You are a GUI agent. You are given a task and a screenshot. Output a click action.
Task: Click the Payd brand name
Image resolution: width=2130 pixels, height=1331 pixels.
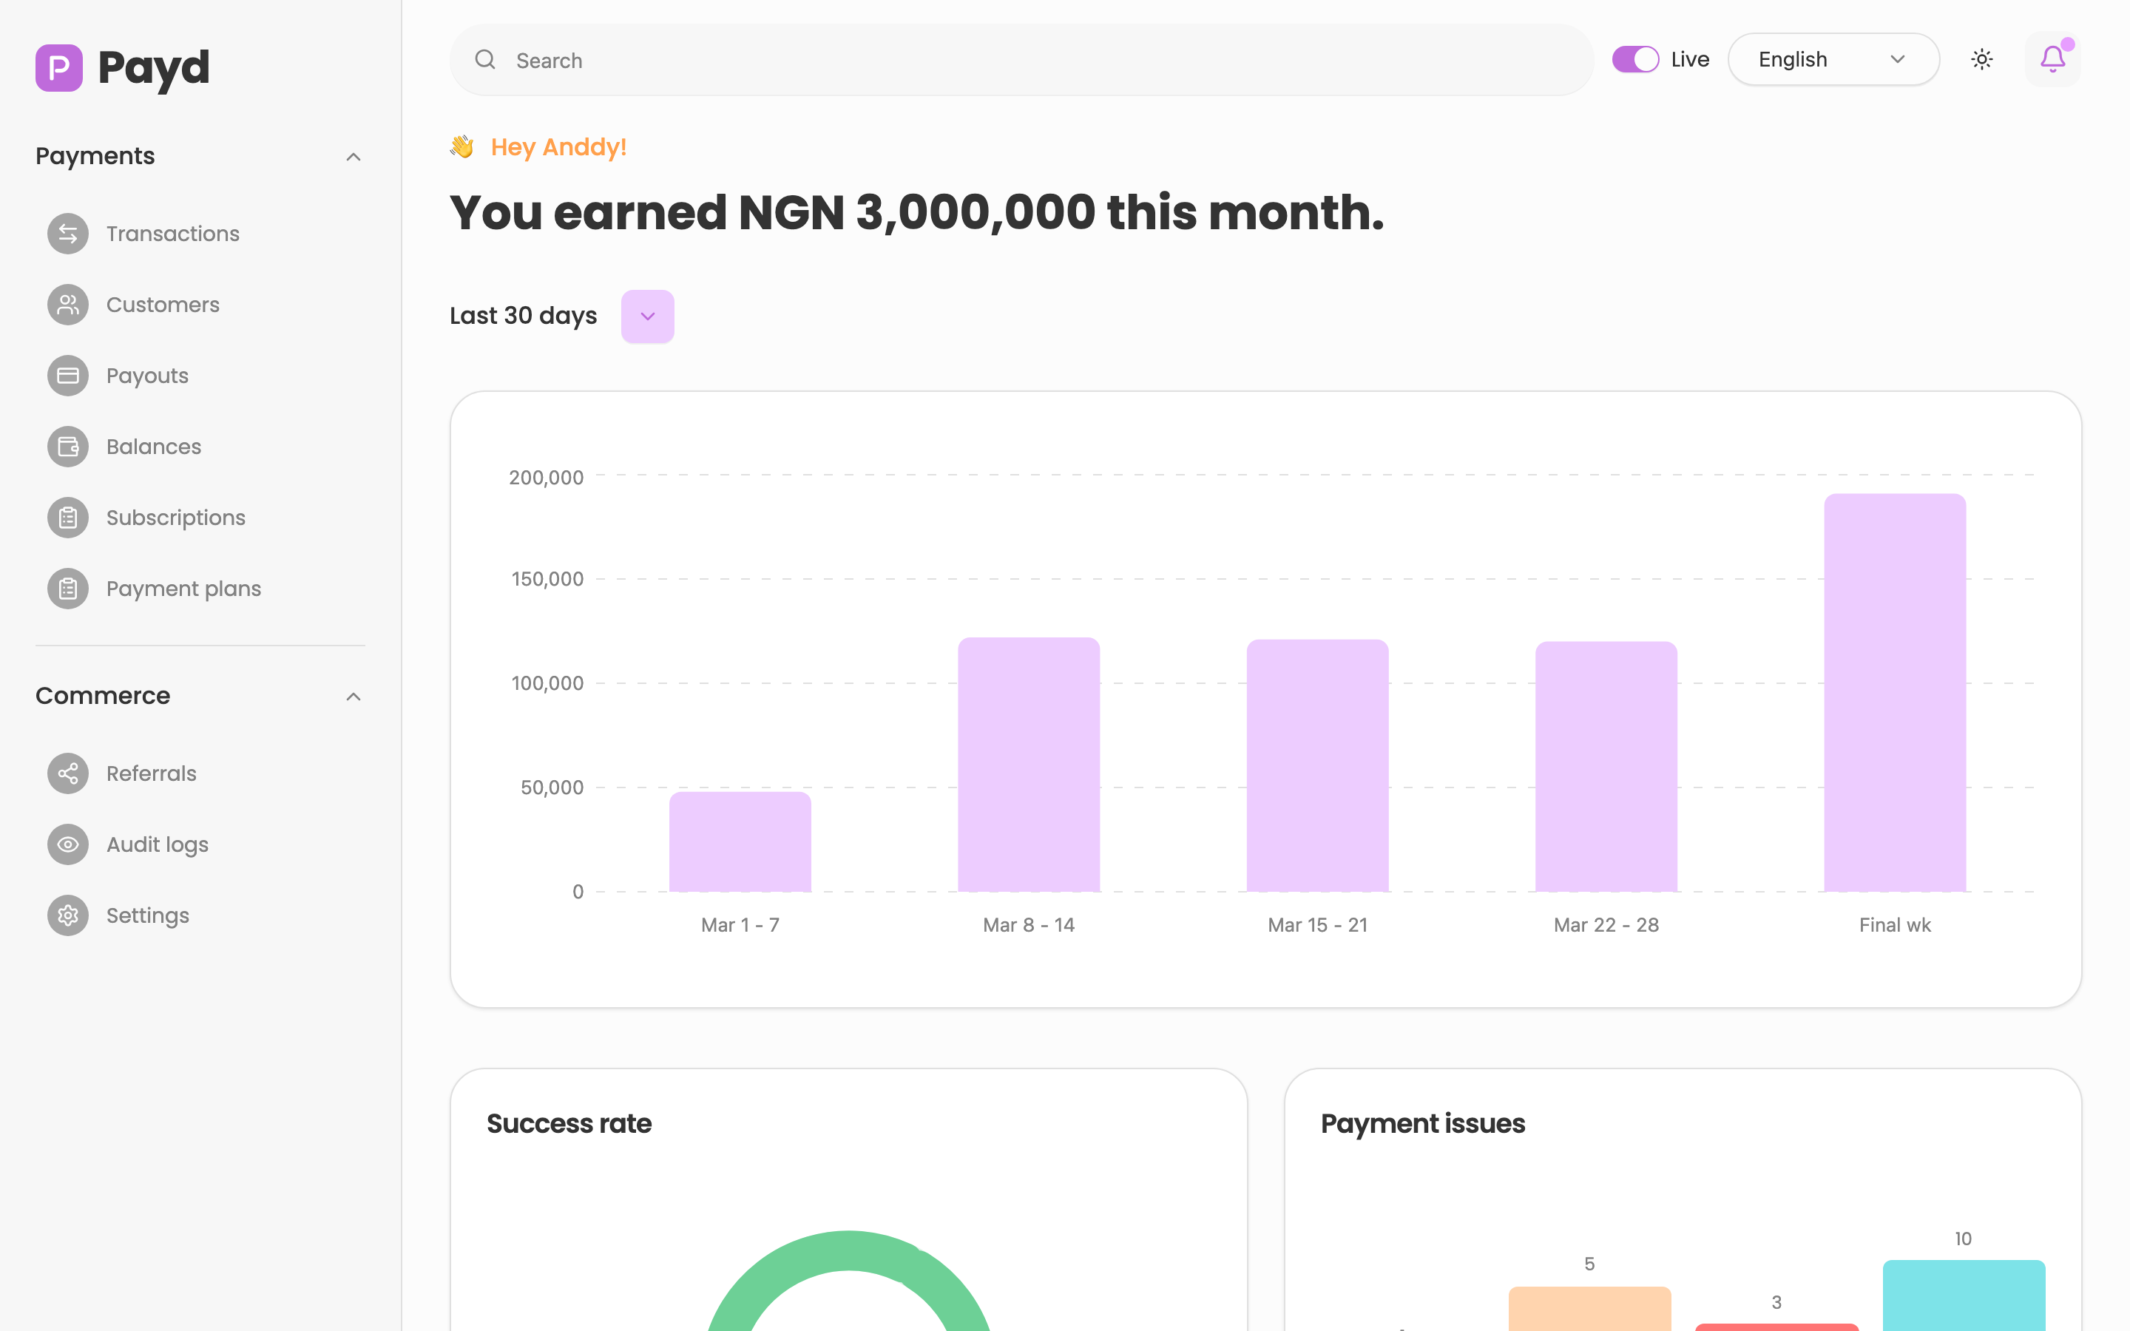(153, 68)
